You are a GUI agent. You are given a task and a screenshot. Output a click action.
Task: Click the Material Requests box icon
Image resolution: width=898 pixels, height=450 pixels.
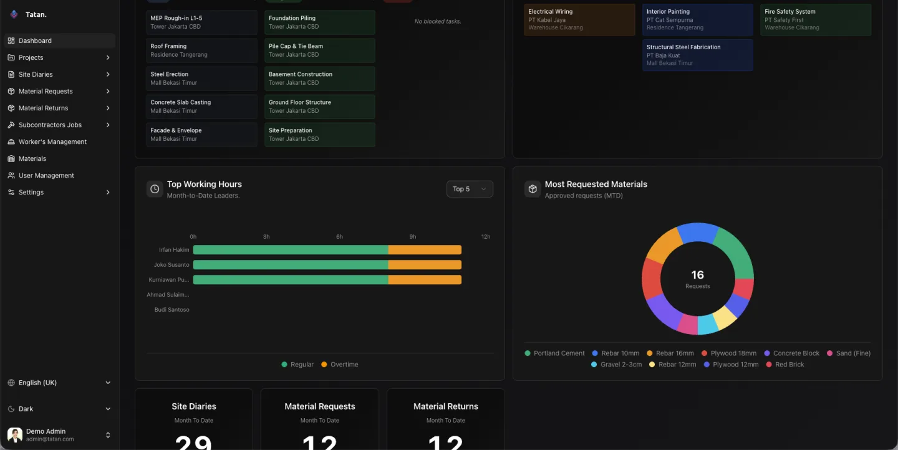point(11,91)
